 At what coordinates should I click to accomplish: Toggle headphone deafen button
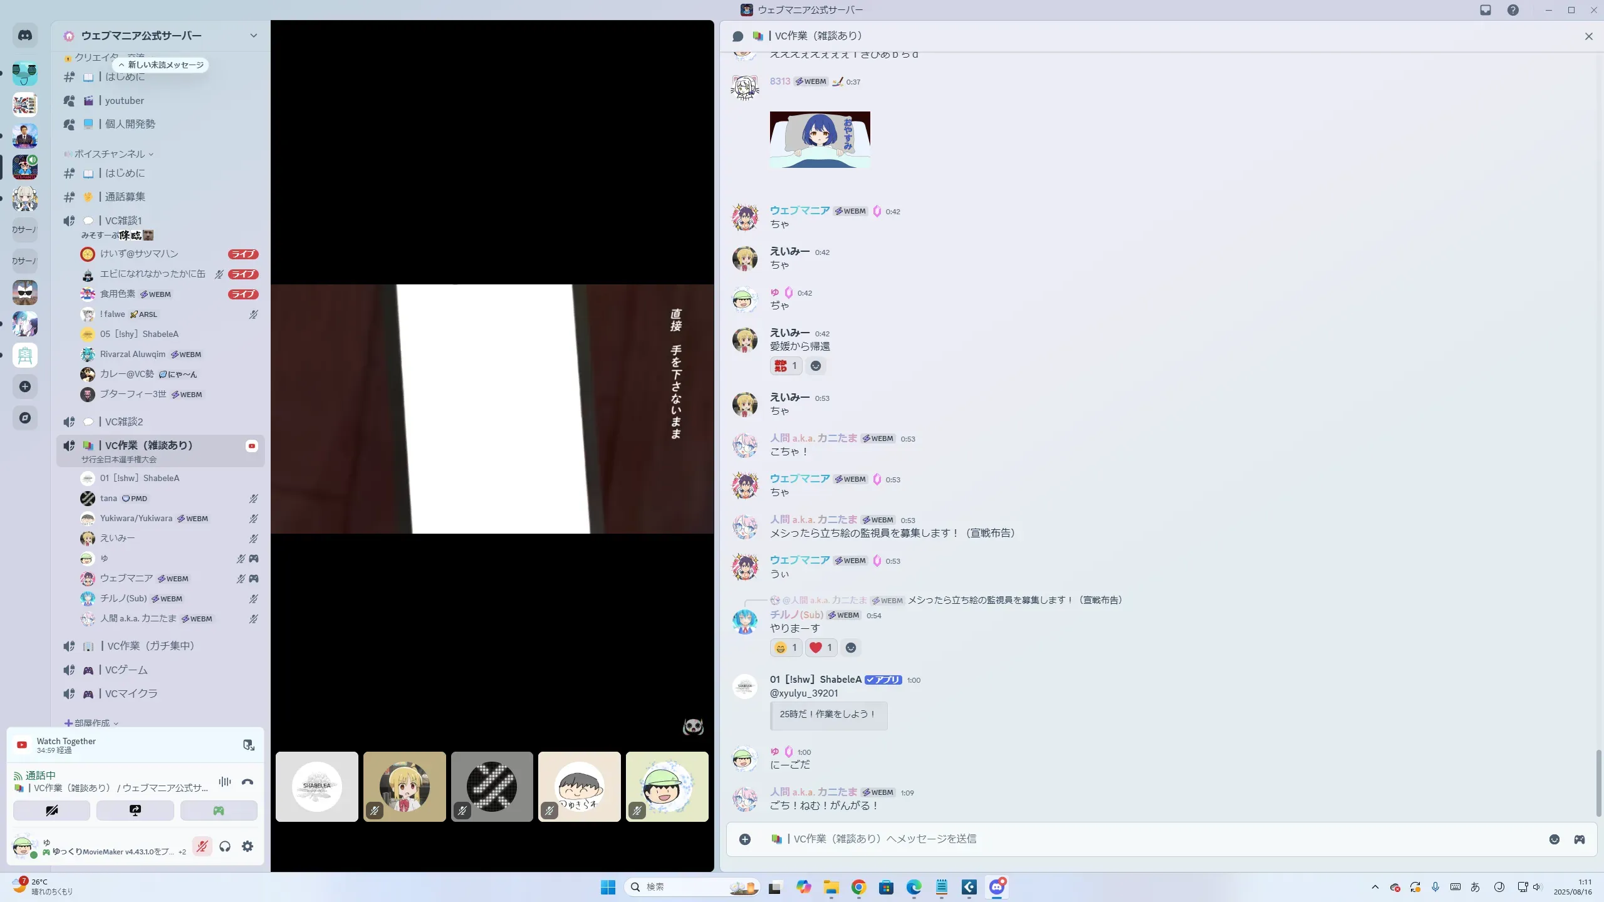(x=225, y=847)
